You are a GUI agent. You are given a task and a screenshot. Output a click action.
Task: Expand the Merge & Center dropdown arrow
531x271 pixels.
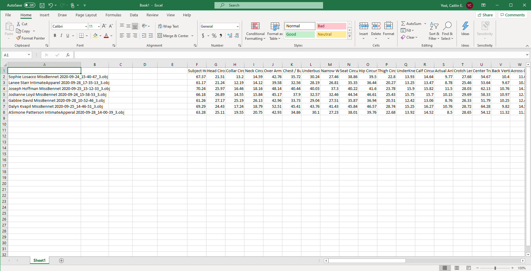pos(192,36)
